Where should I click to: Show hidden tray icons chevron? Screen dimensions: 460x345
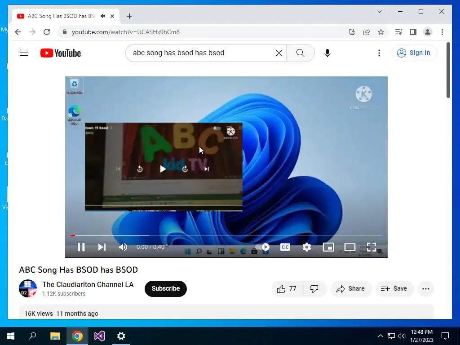point(380,336)
